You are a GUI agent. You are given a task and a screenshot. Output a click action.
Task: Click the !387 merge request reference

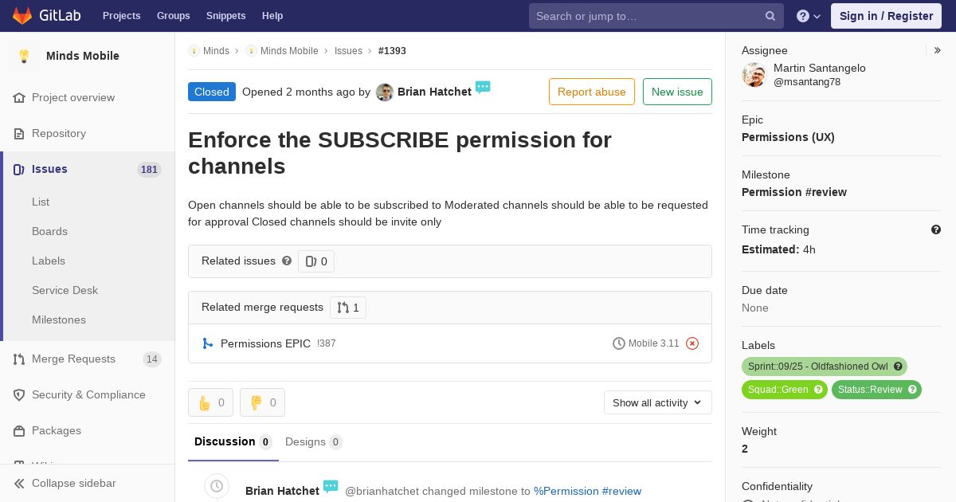coord(327,343)
